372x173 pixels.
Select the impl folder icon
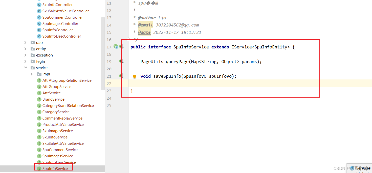[x=39, y=74]
